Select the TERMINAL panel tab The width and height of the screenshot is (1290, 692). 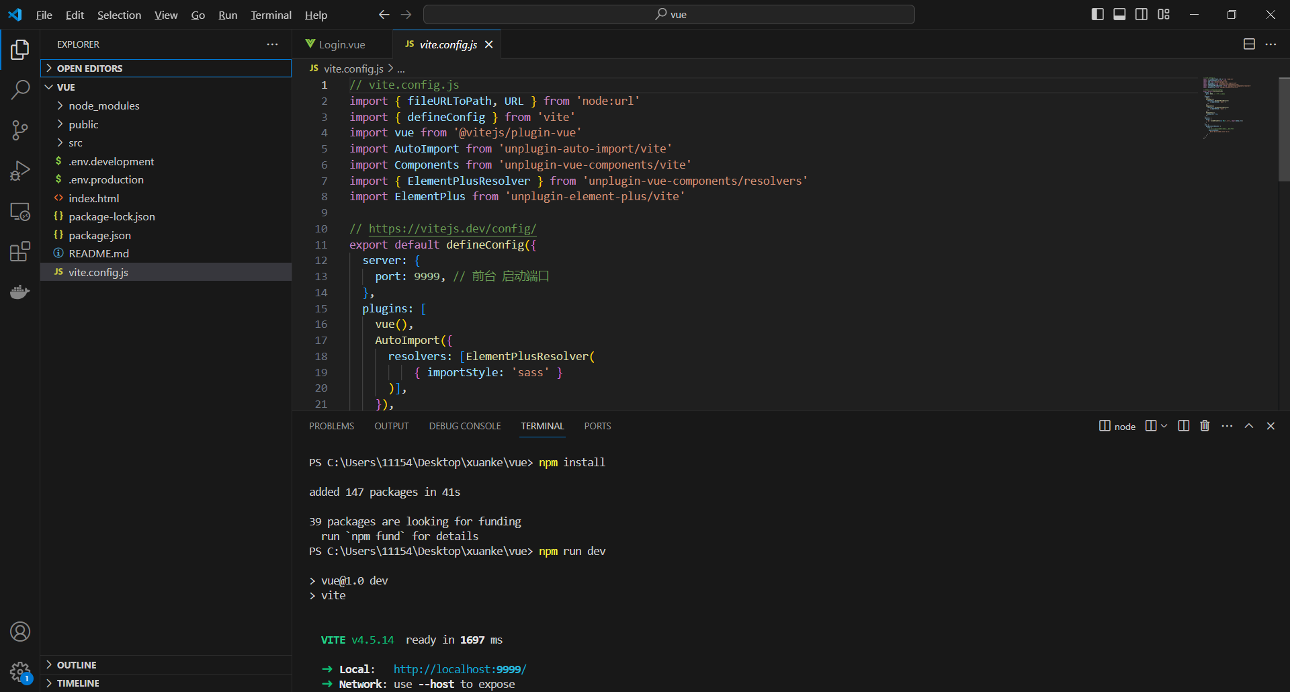click(542, 426)
